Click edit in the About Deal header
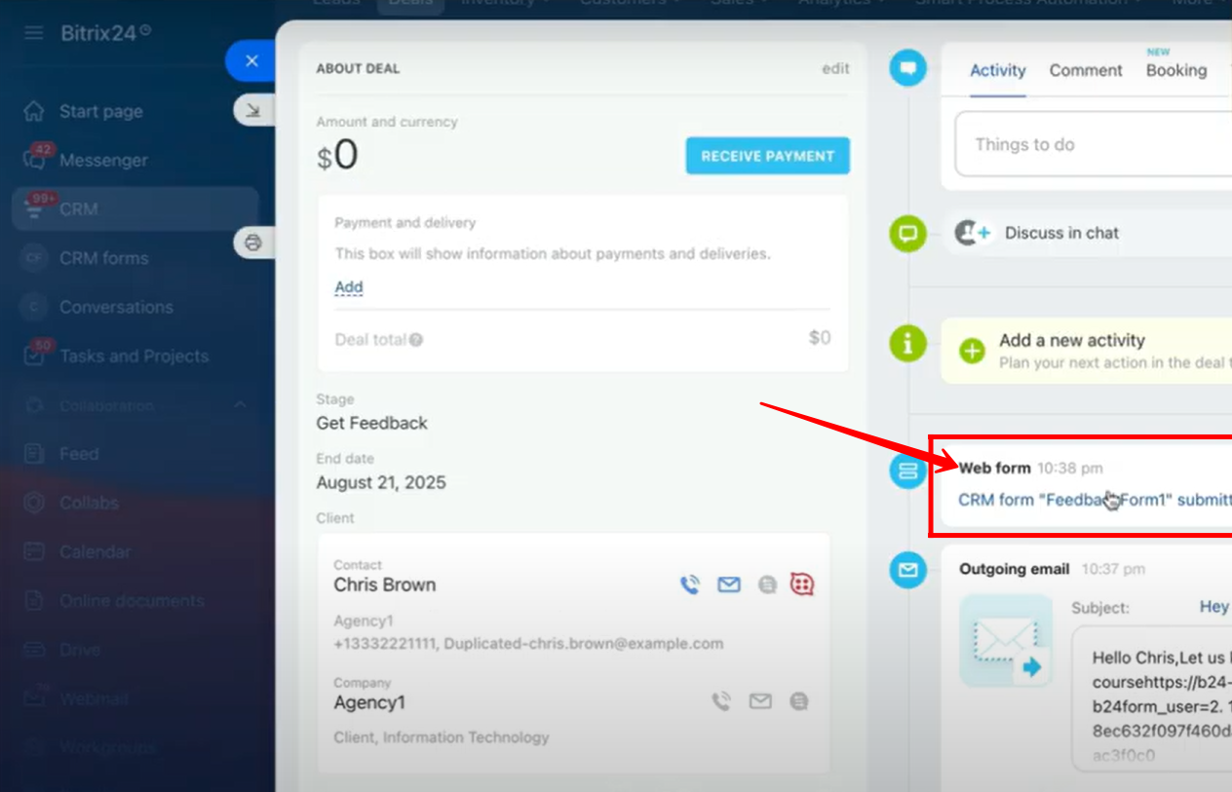Viewport: 1232px width, 792px height. pos(835,68)
